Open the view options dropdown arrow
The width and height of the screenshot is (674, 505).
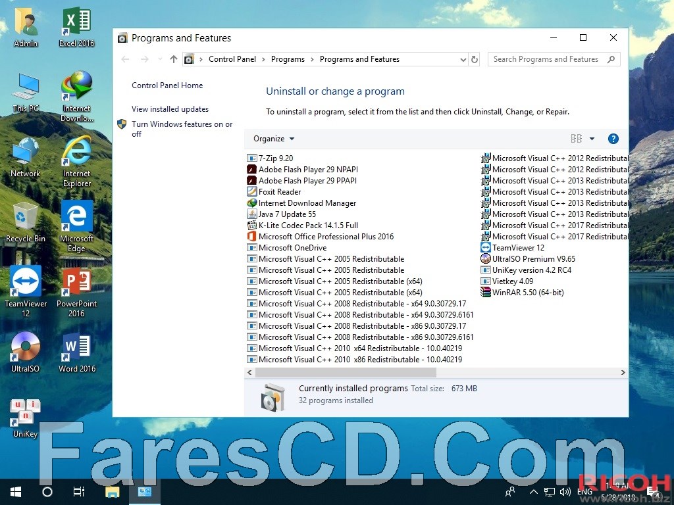coord(592,139)
